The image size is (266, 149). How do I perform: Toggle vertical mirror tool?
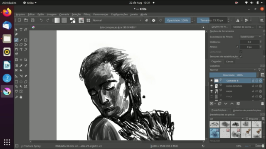click(x=246, y=20)
